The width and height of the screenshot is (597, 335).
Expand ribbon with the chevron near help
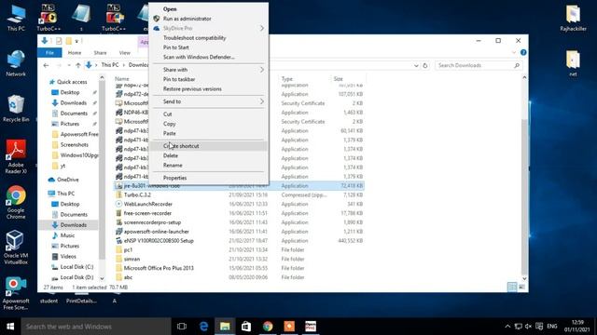(514, 52)
